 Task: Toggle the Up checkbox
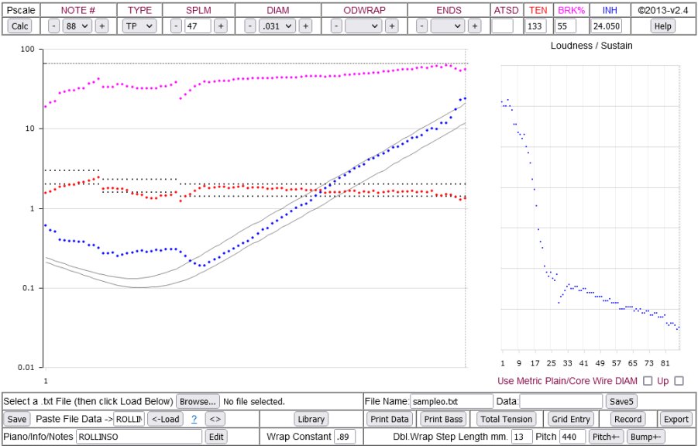[679, 380]
